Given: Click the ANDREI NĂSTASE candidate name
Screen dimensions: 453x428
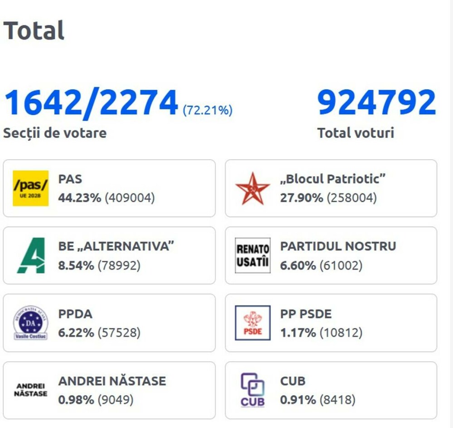Looking at the screenshot, I should coord(112,381).
